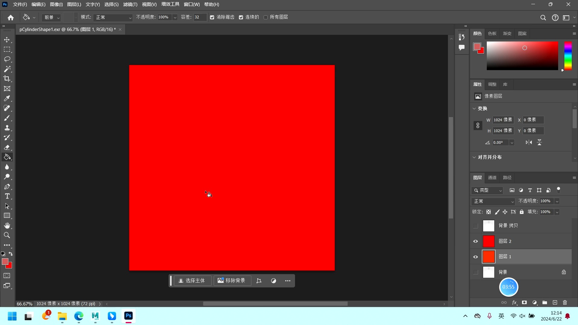This screenshot has height=325, width=578.
Task: Select the Crop tool
Action: [7, 79]
